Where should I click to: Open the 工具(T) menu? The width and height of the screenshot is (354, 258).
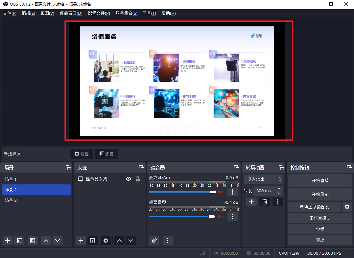pyautogui.click(x=149, y=13)
